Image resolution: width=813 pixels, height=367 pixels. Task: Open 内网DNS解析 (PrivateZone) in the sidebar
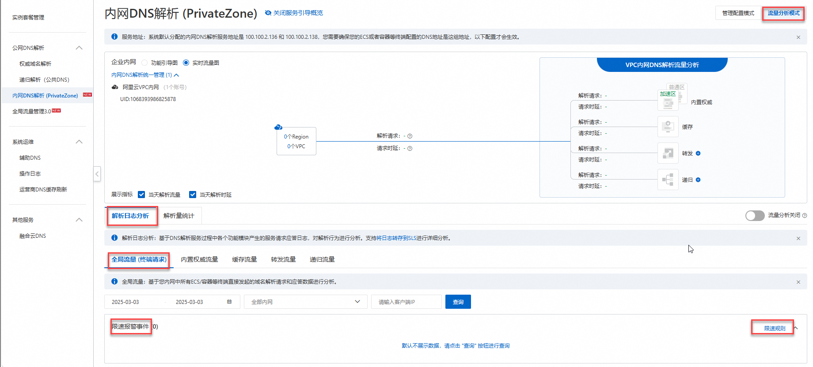point(45,96)
